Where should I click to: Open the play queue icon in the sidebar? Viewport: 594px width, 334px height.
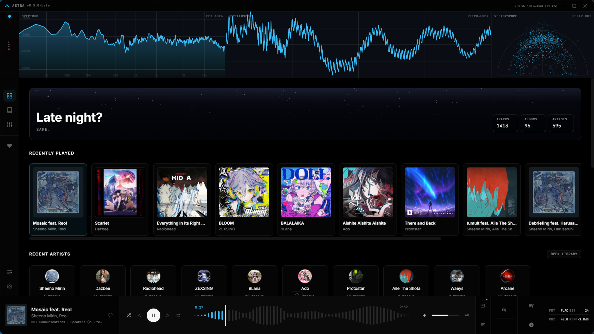coord(10,272)
